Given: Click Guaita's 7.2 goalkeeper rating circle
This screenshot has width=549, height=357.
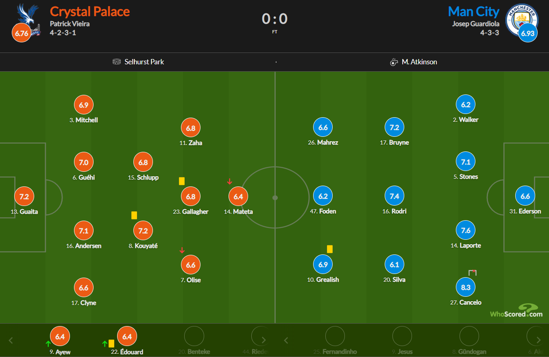Looking at the screenshot, I should tap(24, 197).
